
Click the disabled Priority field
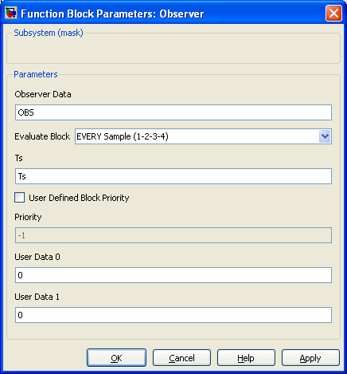tap(173, 235)
